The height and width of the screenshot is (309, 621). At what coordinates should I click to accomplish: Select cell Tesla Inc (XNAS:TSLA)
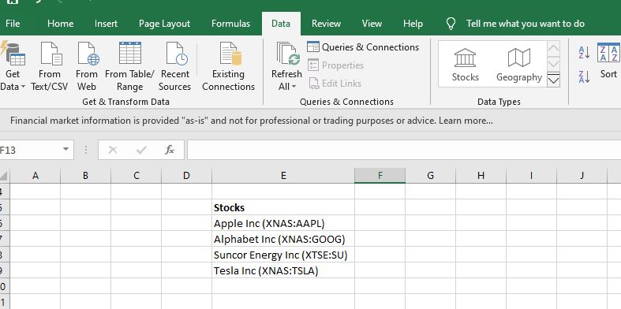click(x=283, y=271)
